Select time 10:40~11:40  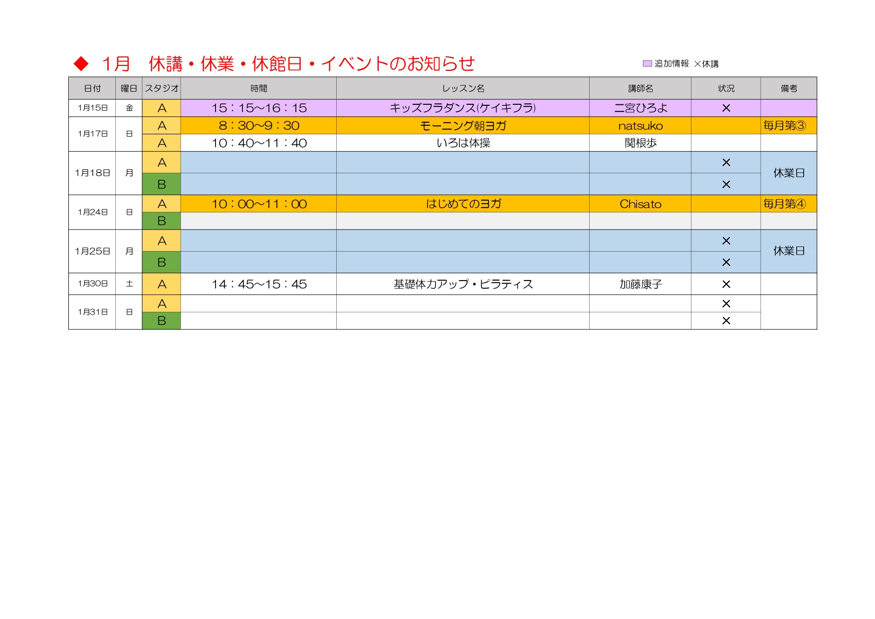258,143
